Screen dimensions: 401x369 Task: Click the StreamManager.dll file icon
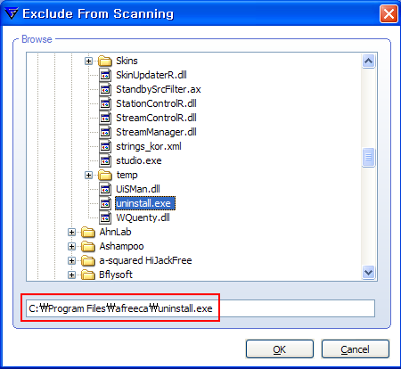tap(105, 132)
